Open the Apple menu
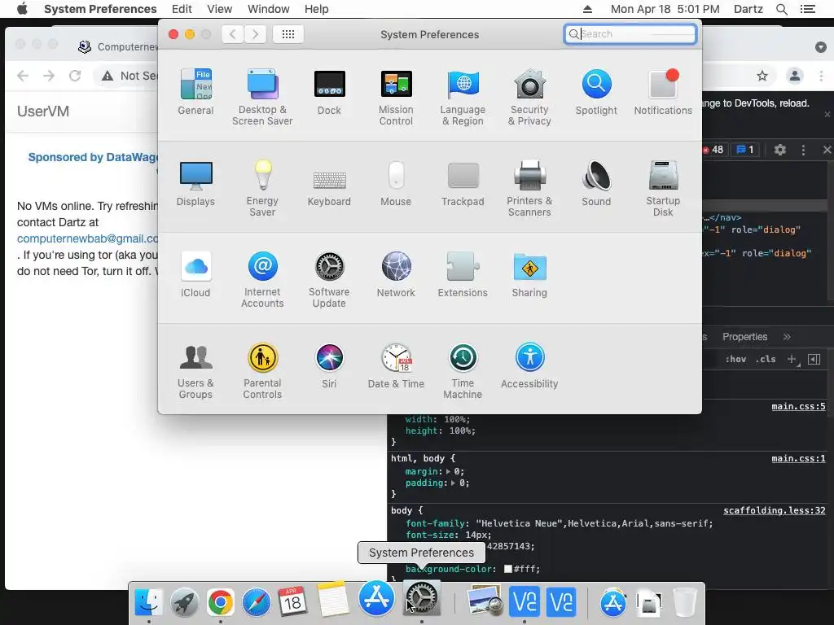The height and width of the screenshot is (625, 834). tap(22, 9)
